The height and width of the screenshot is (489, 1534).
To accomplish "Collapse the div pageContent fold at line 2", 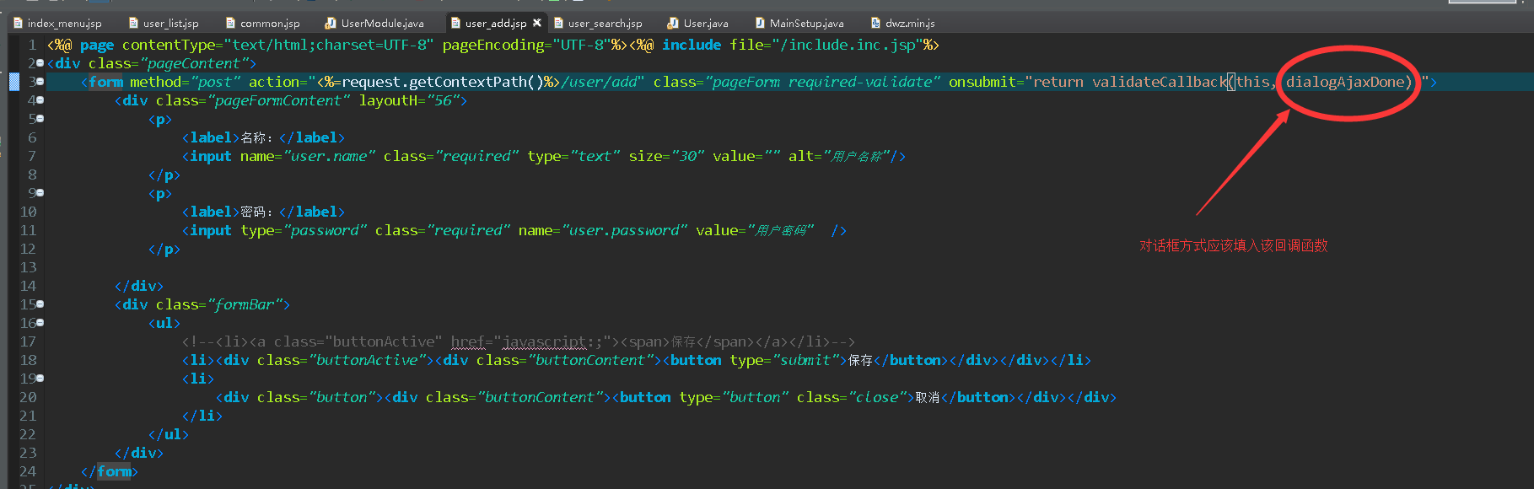I will click(40, 63).
